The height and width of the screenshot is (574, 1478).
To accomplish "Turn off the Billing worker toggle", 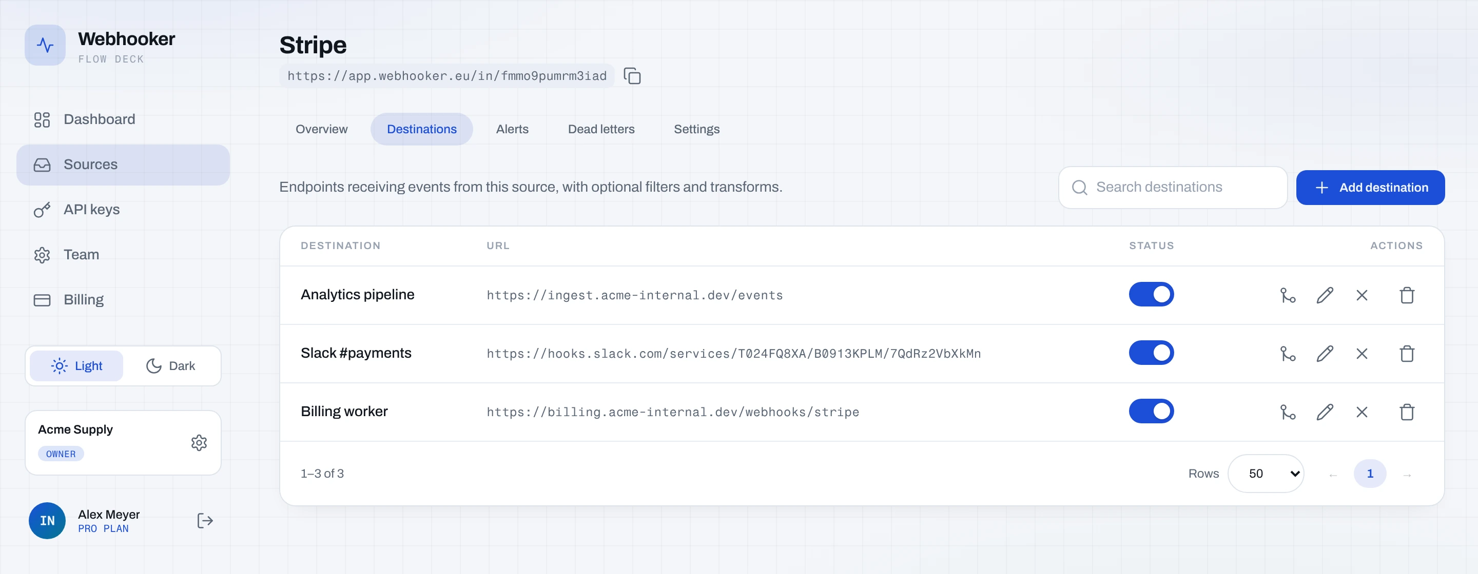I will click(1151, 412).
